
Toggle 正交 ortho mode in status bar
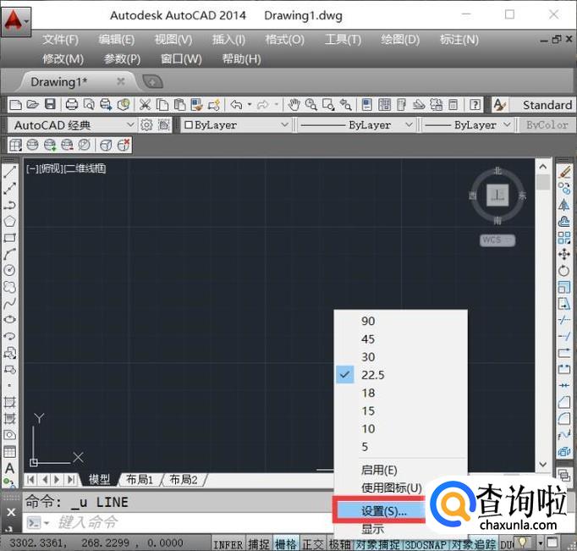(312, 544)
